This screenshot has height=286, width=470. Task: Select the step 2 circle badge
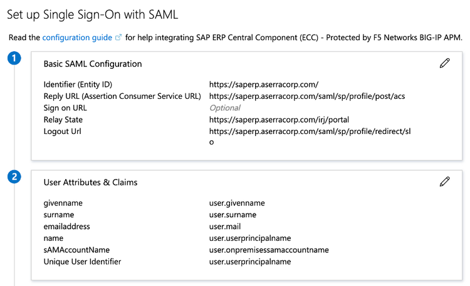15,177
